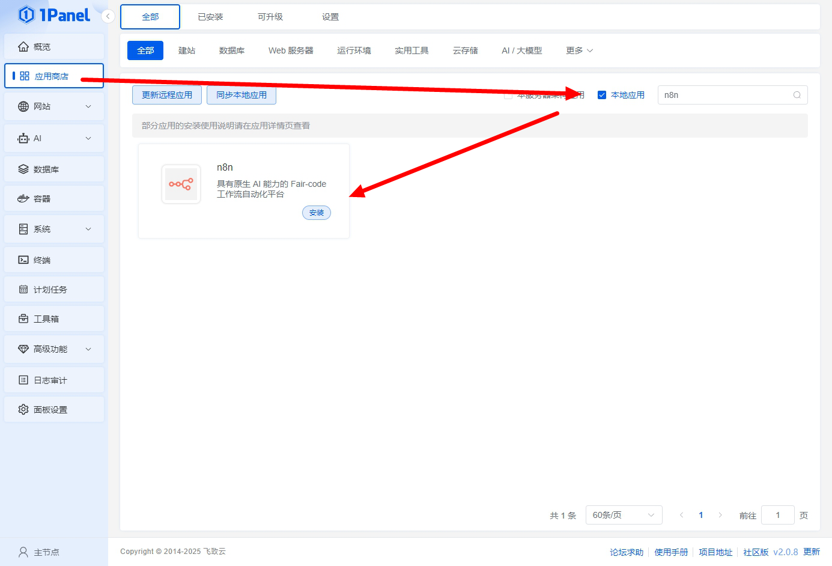Go to previous page arrow in pagination

(x=681, y=515)
